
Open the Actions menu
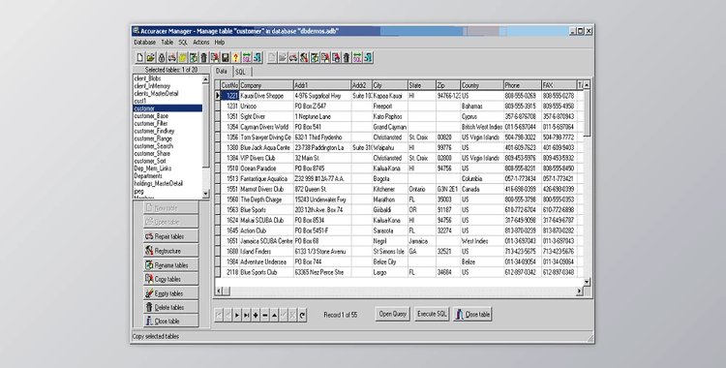click(201, 43)
